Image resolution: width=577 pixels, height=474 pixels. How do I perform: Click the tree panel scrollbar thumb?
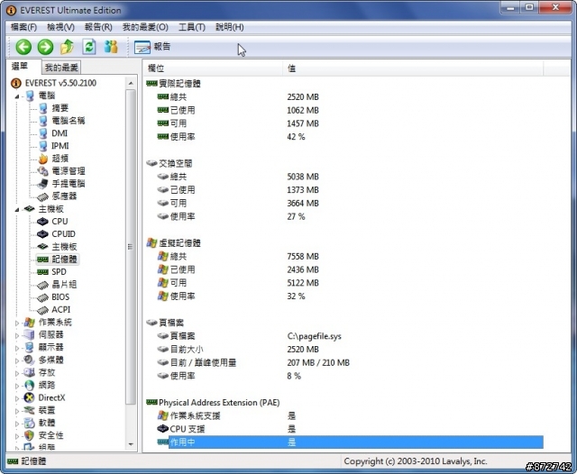pyautogui.click(x=131, y=247)
